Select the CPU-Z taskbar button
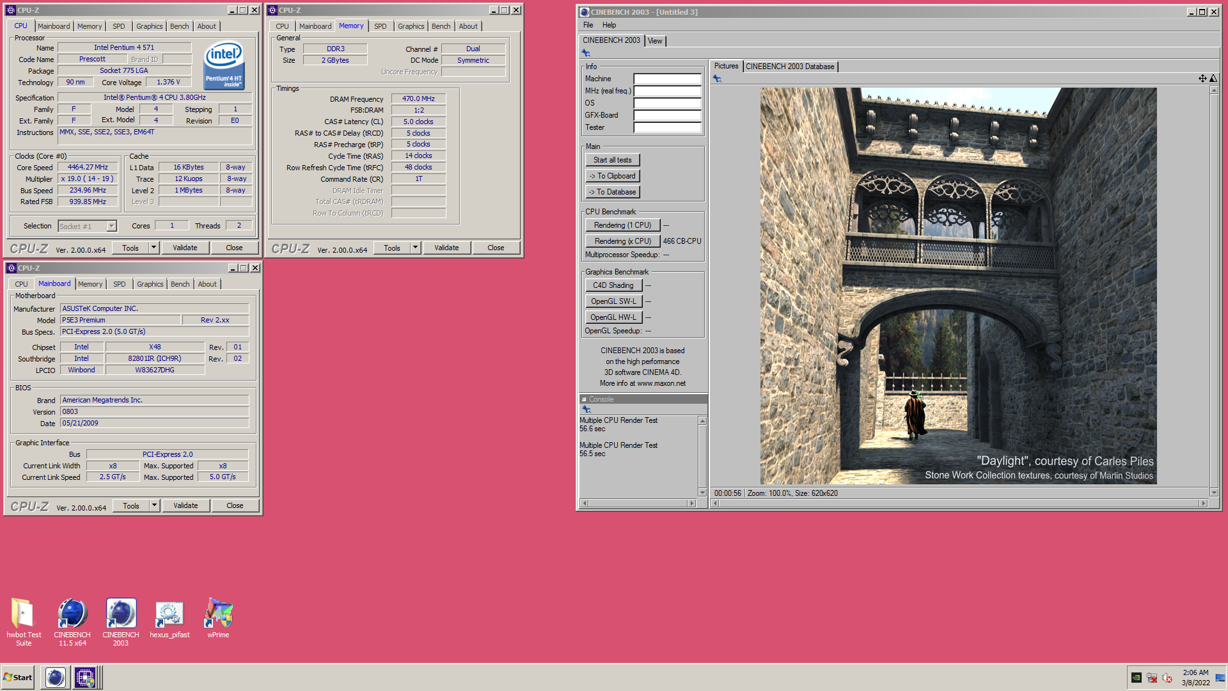Screen dimensions: 1228x691 pyautogui.click(x=84, y=677)
